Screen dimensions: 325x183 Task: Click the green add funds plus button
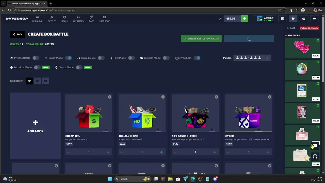tap(245, 19)
